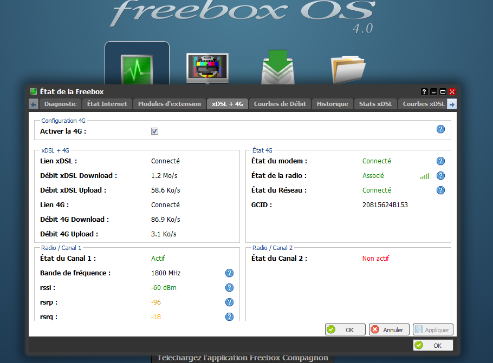Click the red Non actif status of Canal 2
Screen dimensions: 493x363
[375, 259]
